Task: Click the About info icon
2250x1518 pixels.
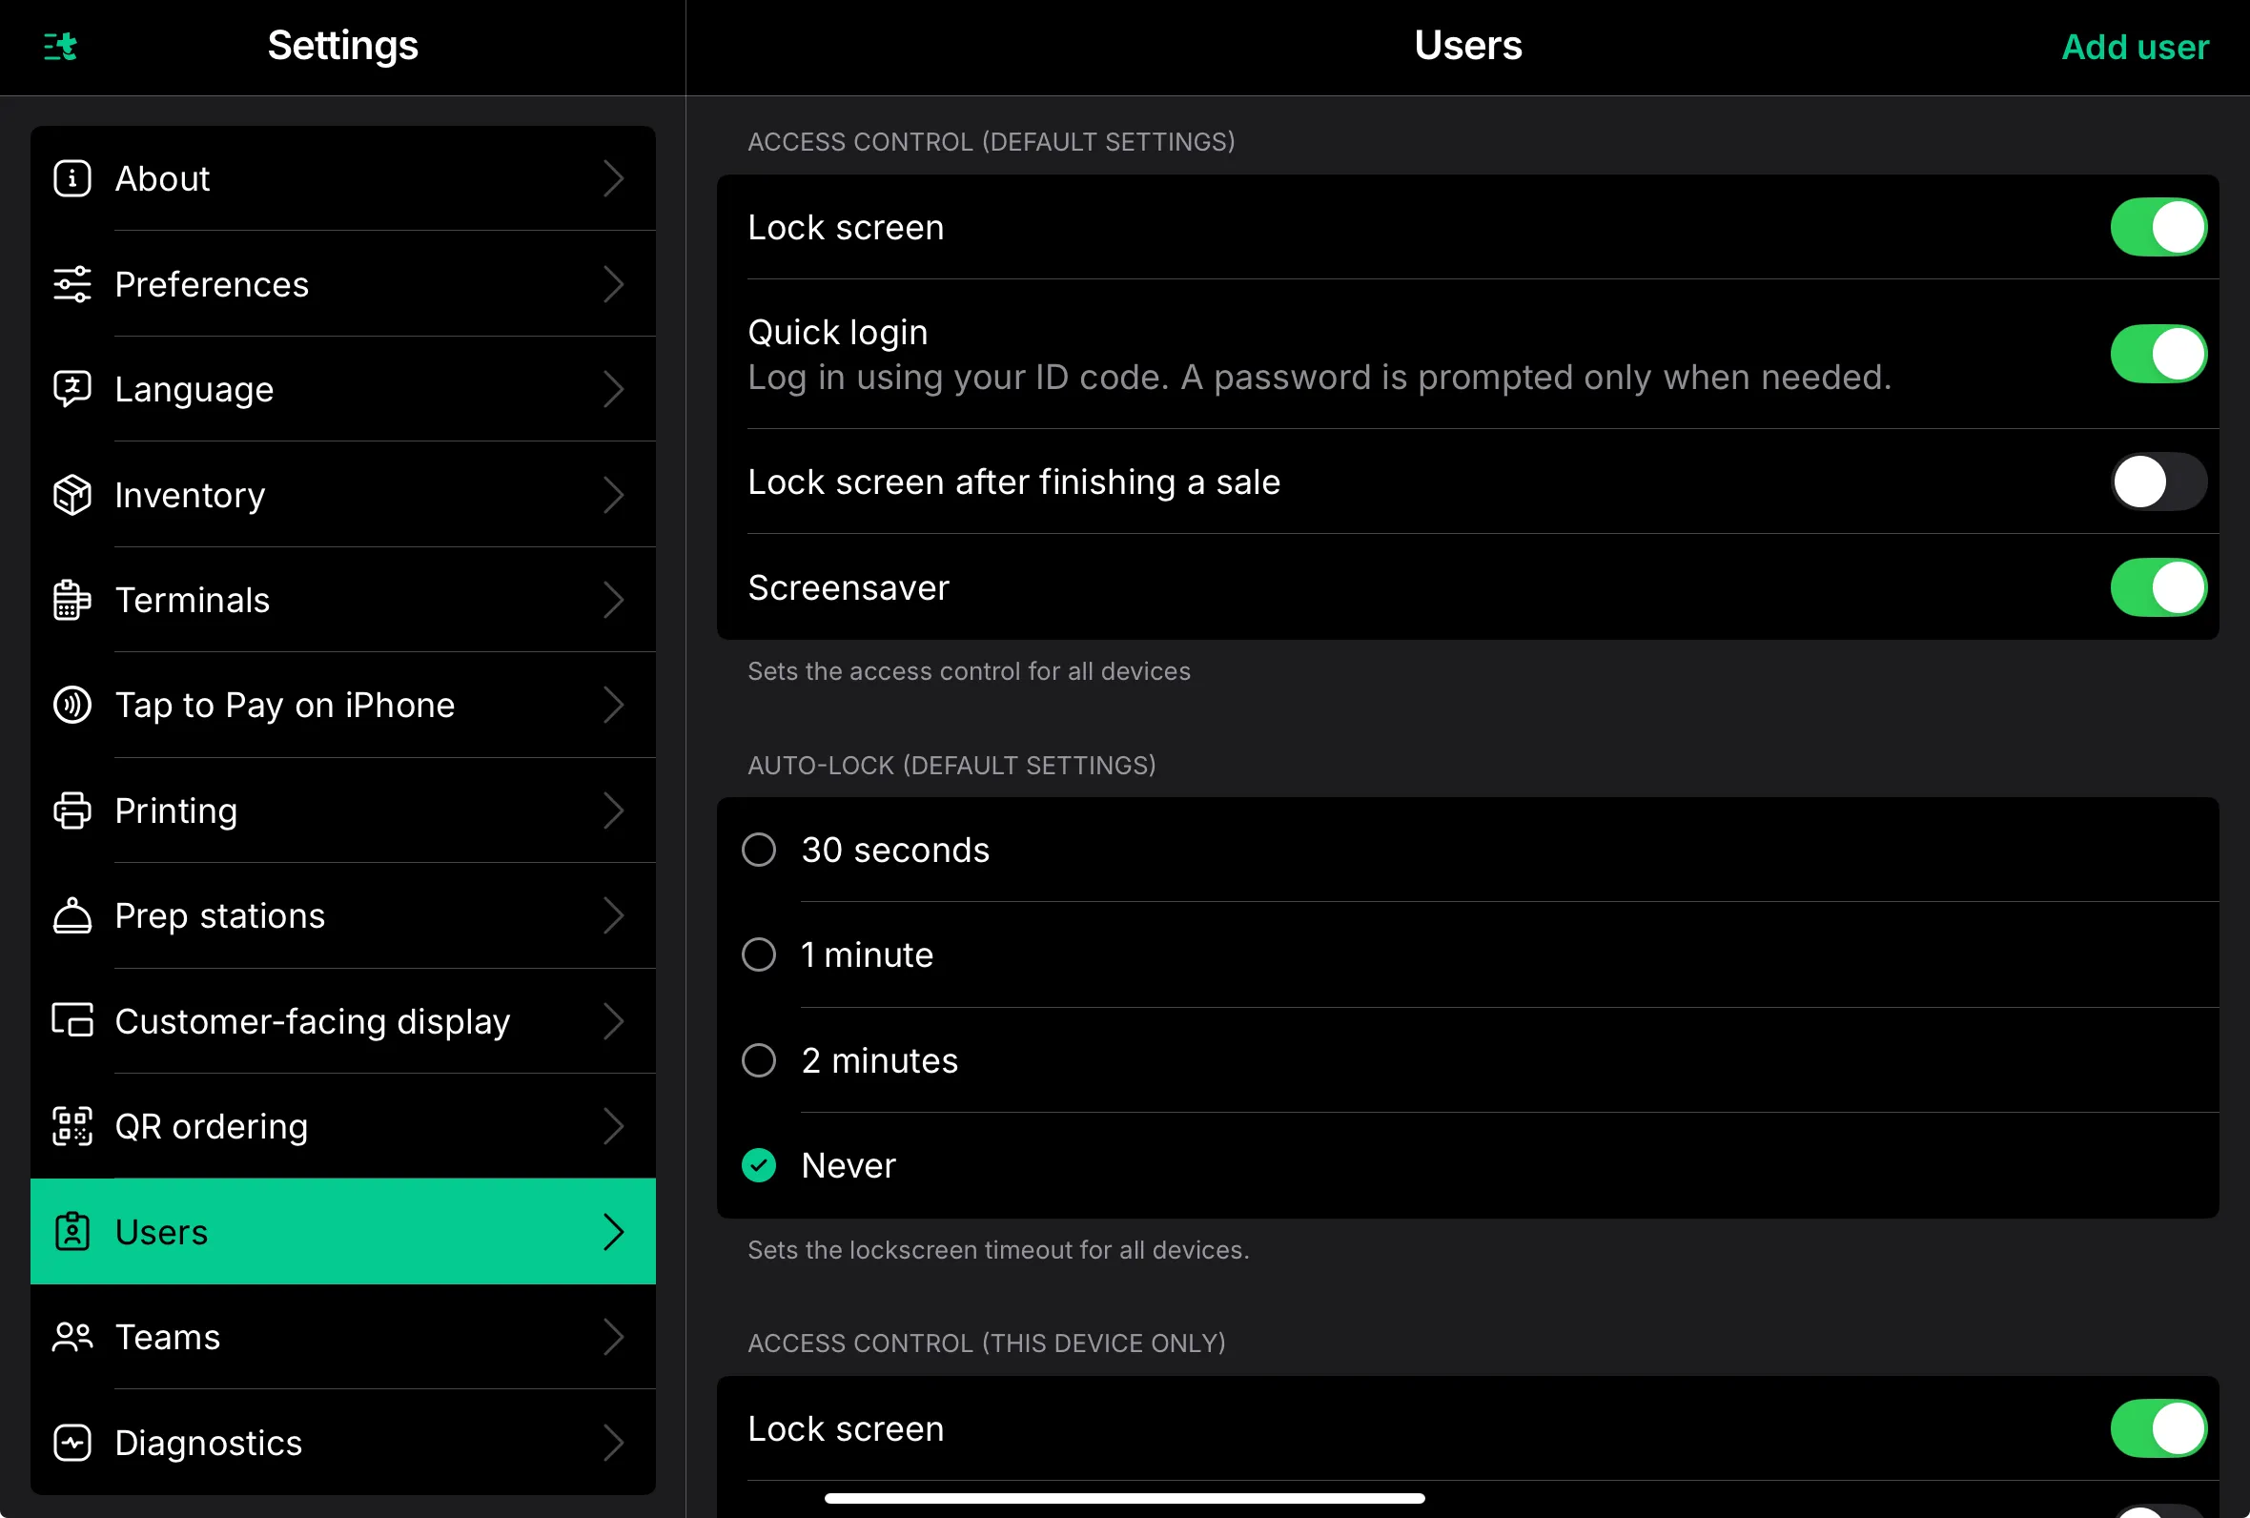Action: (72, 179)
